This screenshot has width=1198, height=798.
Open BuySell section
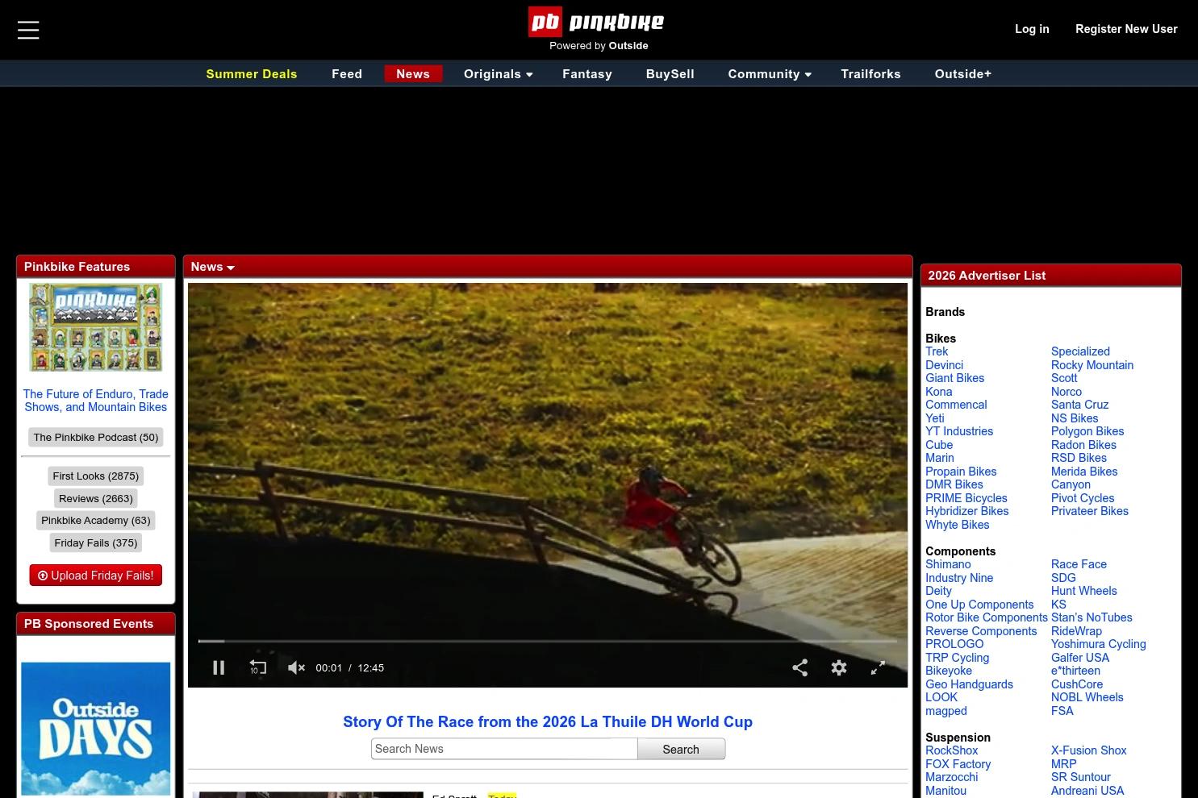(670, 74)
